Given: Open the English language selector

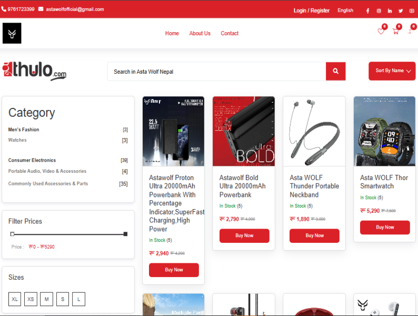Looking at the screenshot, I should point(345,11).
